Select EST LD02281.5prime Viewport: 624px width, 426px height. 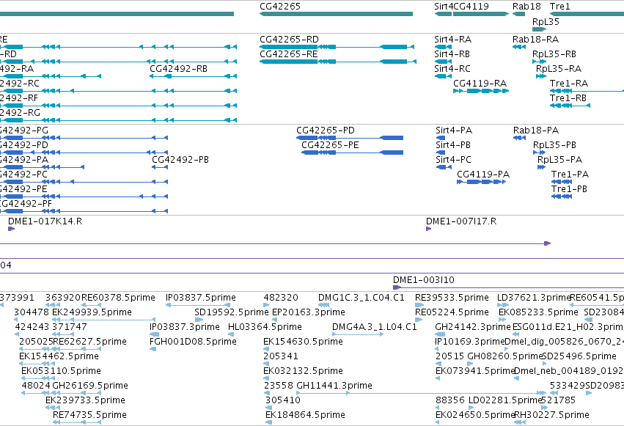pos(471,408)
